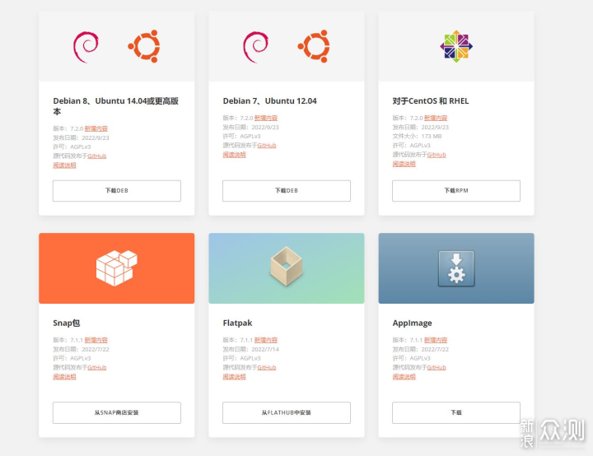The width and height of the screenshot is (593, 456).
Task: Click the orange Snap banner image
Action: pos(117,268)
